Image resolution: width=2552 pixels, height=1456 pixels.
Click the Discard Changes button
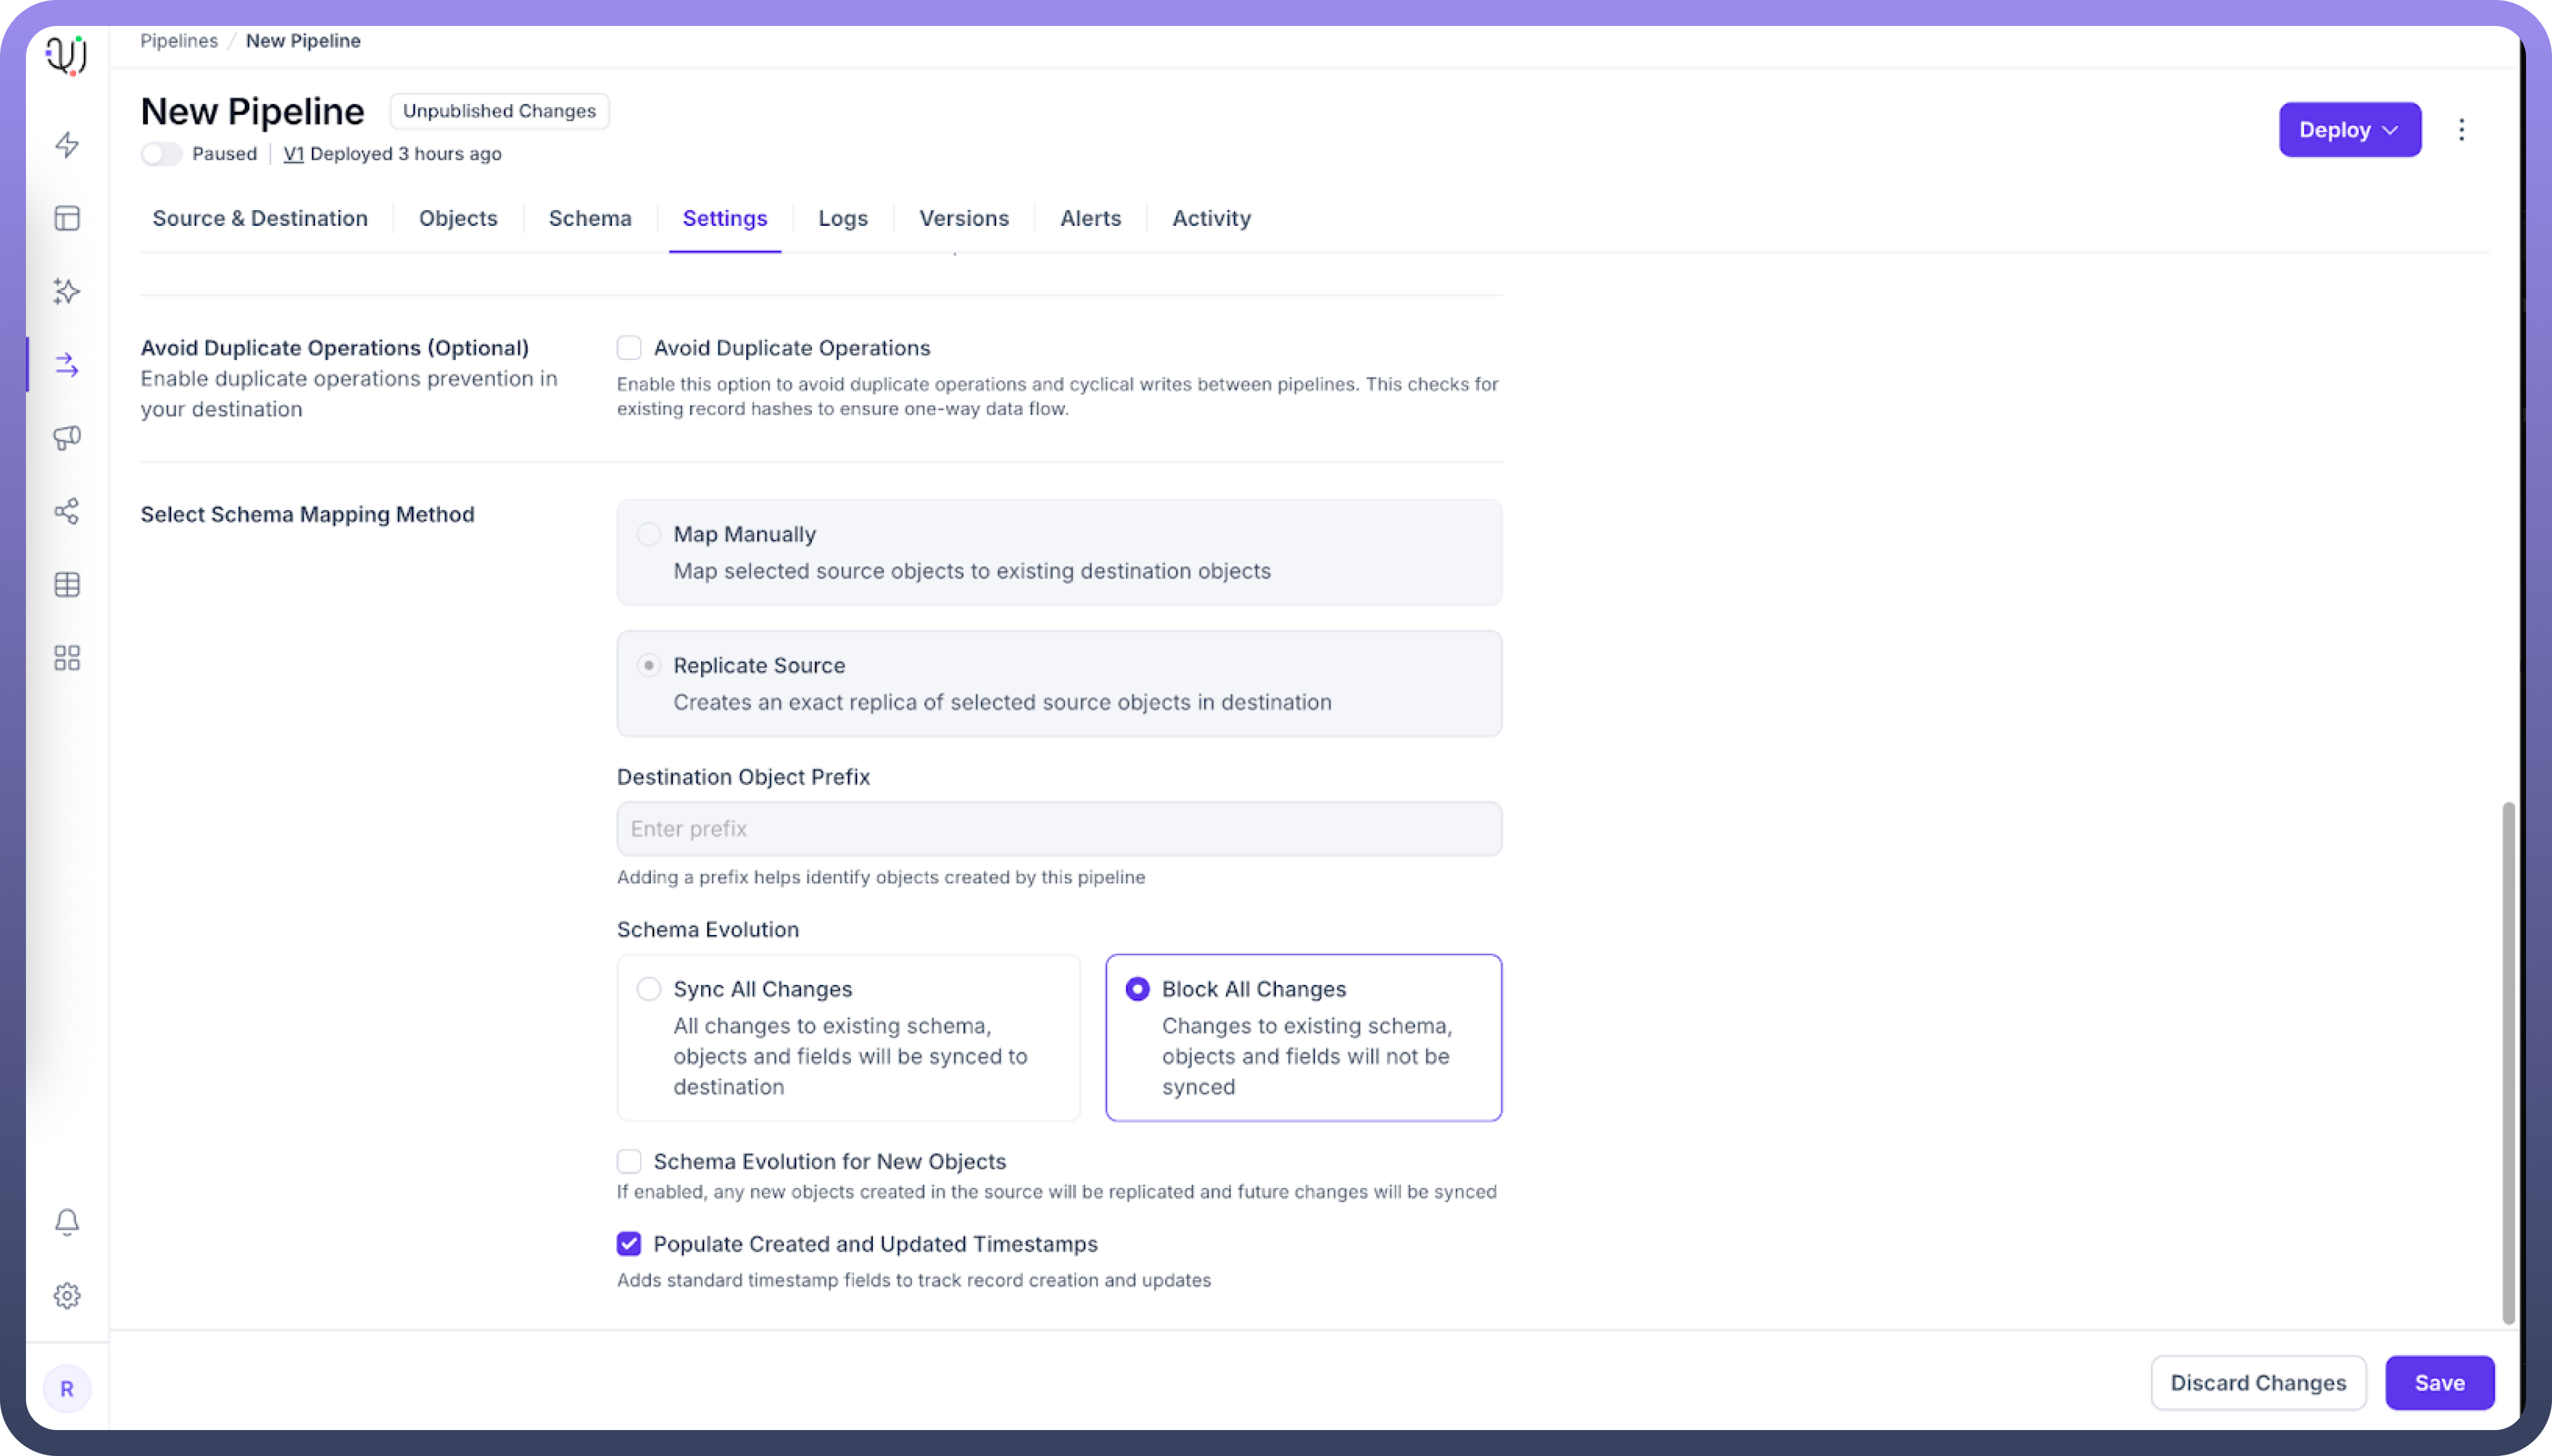[2258, 1383]
